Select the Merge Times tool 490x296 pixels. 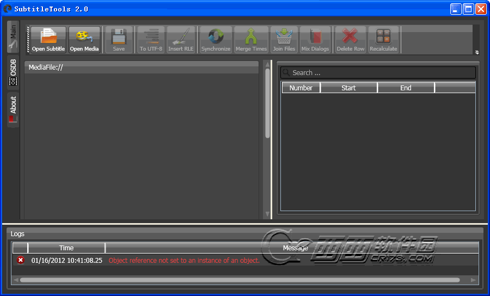(251, 40)
